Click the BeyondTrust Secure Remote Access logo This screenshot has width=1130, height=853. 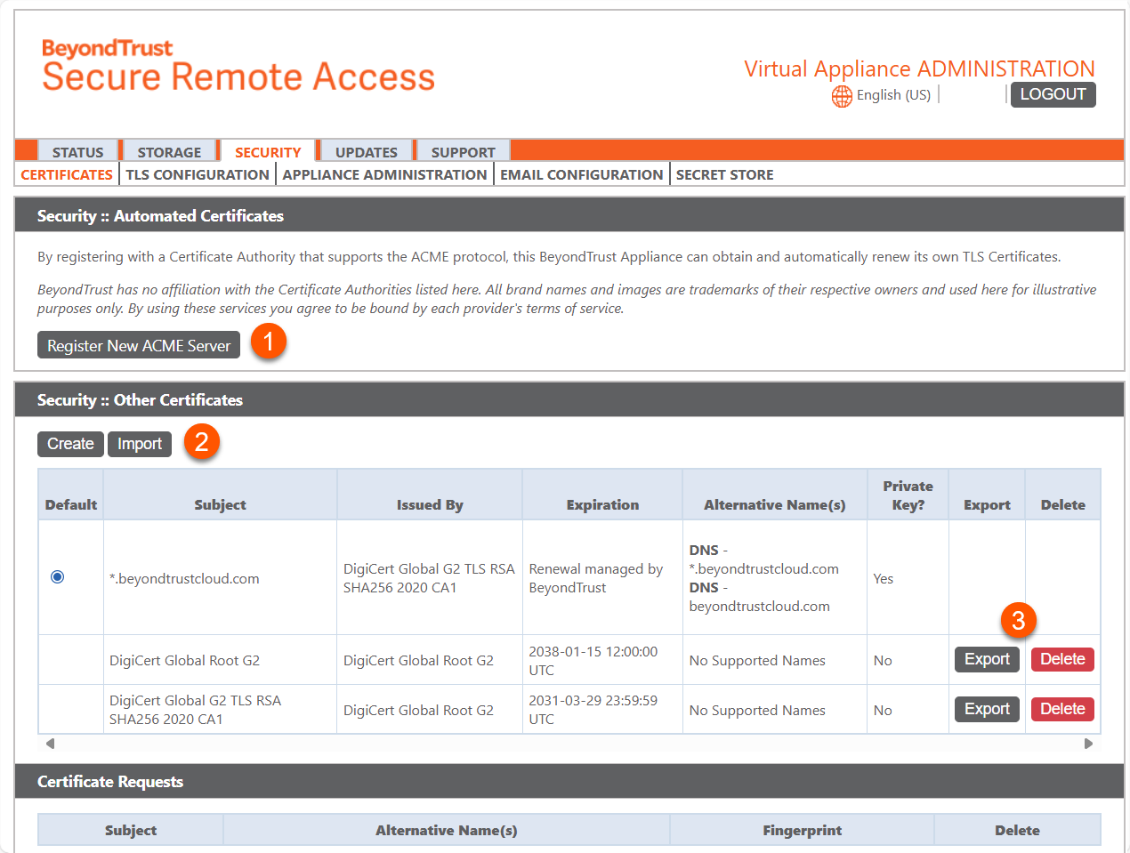point(238,66)
